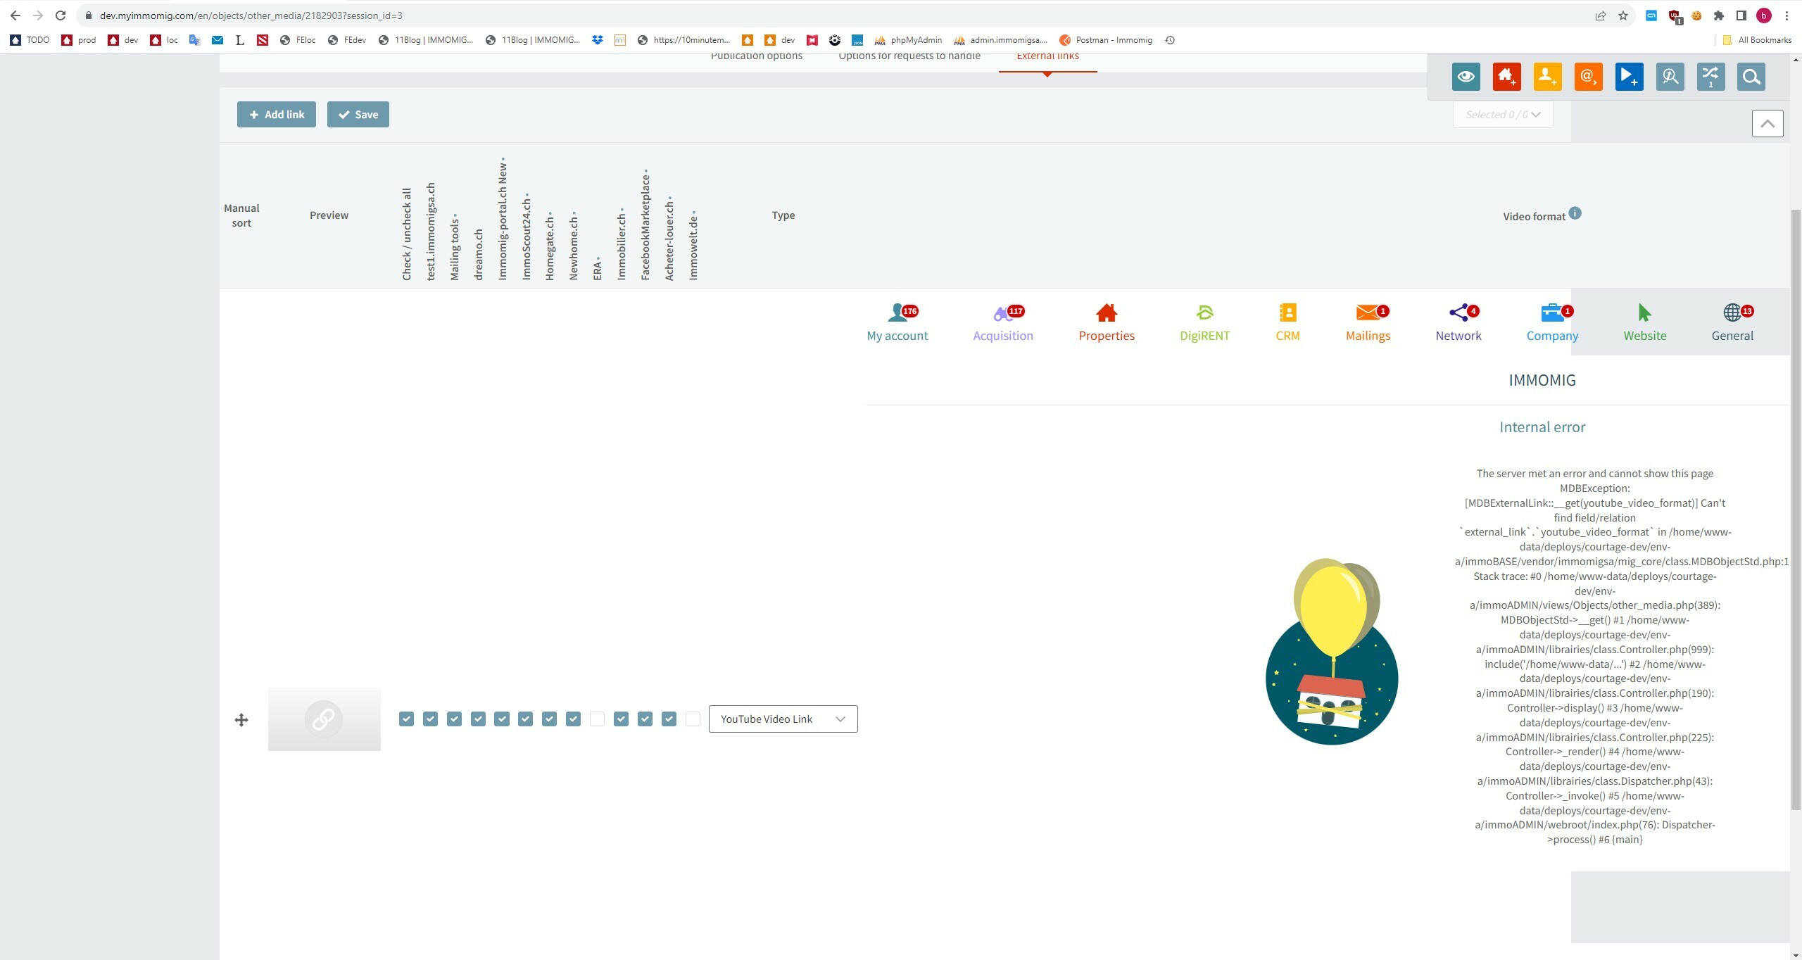Click the plain magnifier search icon

[x=1751, y=77]
